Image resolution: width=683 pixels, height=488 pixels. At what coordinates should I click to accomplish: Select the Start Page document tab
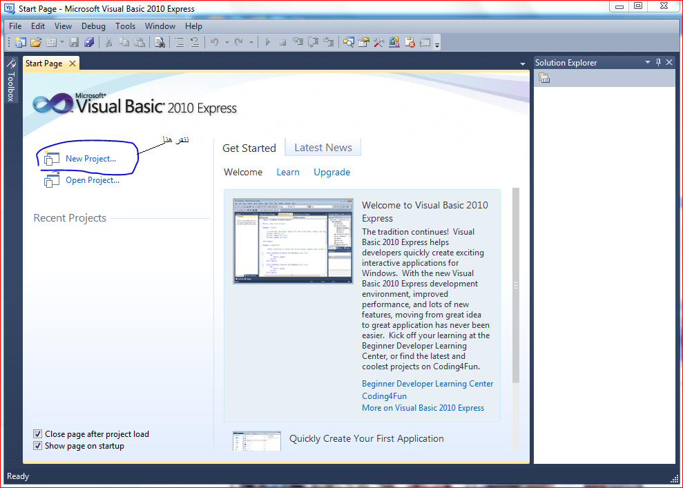(44, 64)
